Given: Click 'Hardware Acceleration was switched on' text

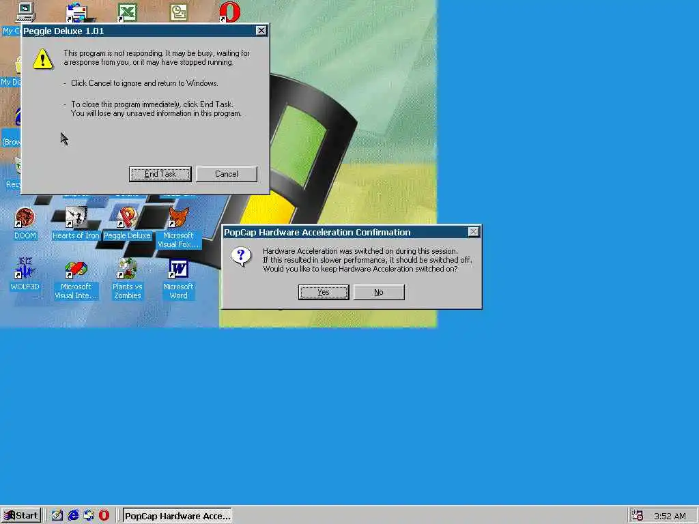Looking at the screenshot, I should coord(360,251).
